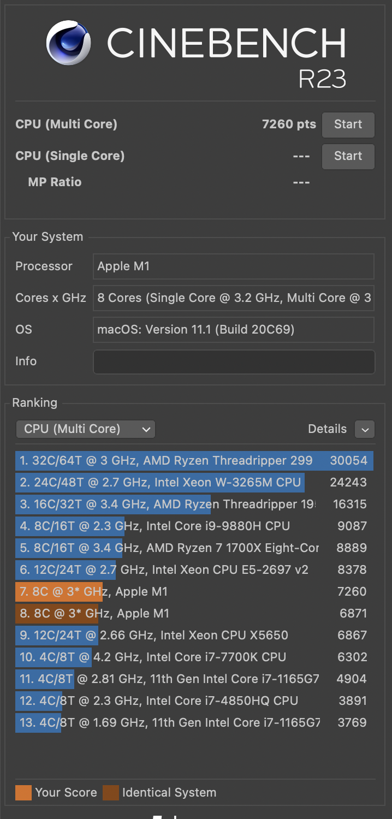Select the Xeon CPU E5-2697 v2 row
The image size is (392, 819).
[194, 569]
